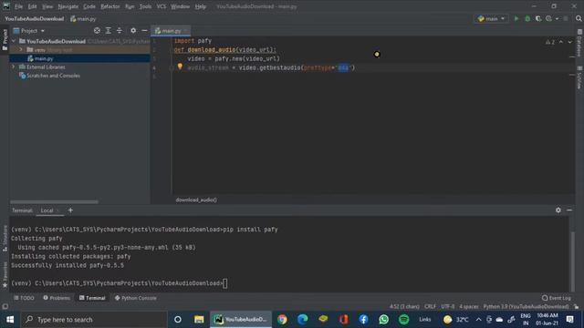The height and width of the screenshot is (328, 584).
Task: Click the Windows Start button
Action: point(10,320)
